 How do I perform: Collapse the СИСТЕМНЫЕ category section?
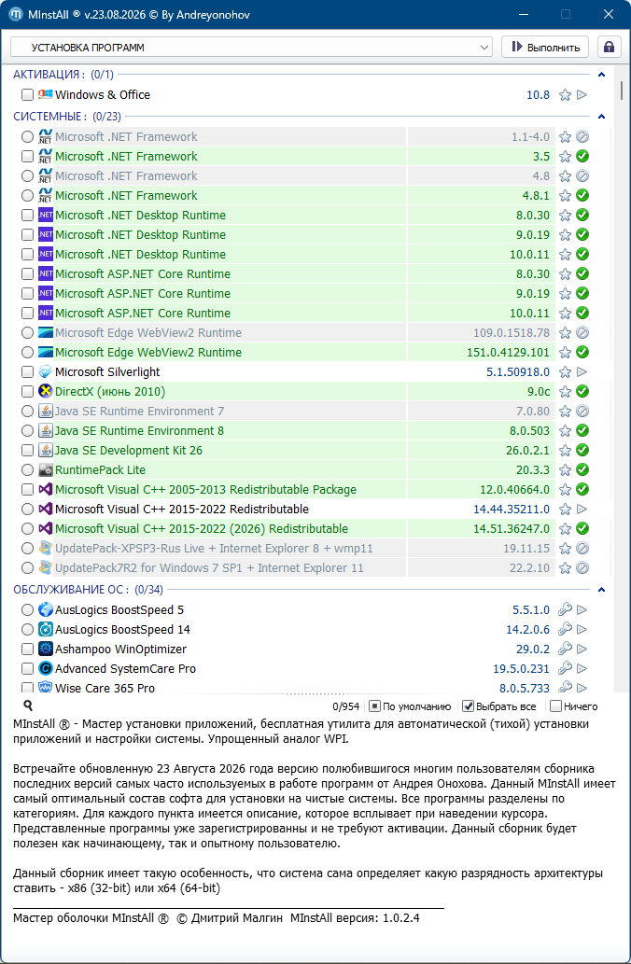tap(601, 117)
